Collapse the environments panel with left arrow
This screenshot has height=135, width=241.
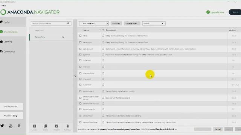point(75,76)
